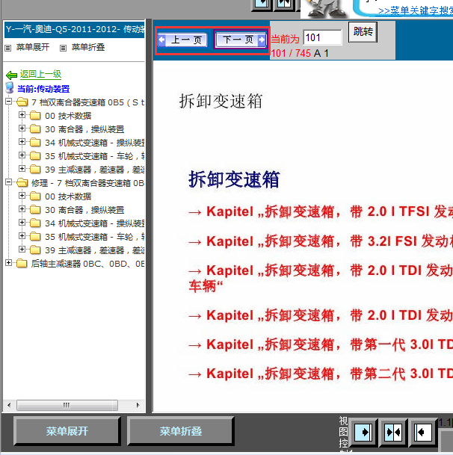The image size is (453, 455).
Task: Expand 00 技术数据 under 修理 section
Action: [22, 196]
